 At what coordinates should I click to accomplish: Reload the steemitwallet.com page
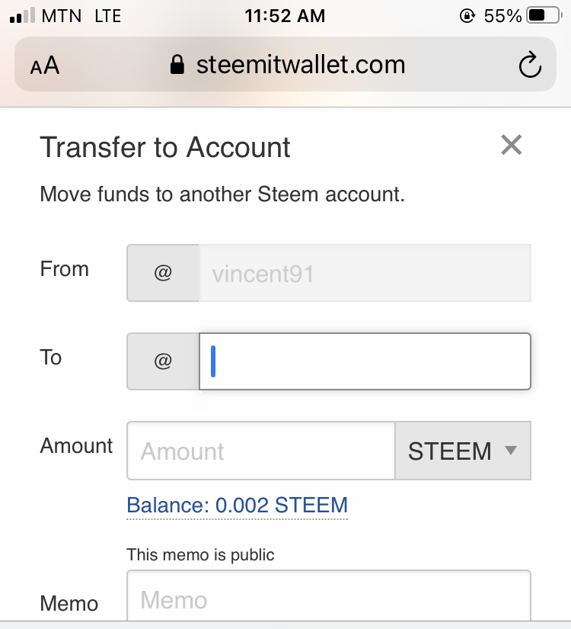point(530,66)
